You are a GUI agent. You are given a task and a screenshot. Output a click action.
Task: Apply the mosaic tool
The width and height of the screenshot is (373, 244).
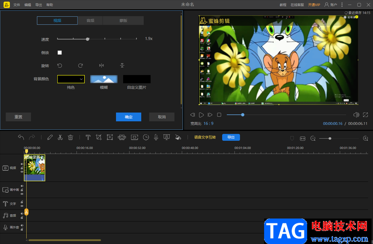122,137
